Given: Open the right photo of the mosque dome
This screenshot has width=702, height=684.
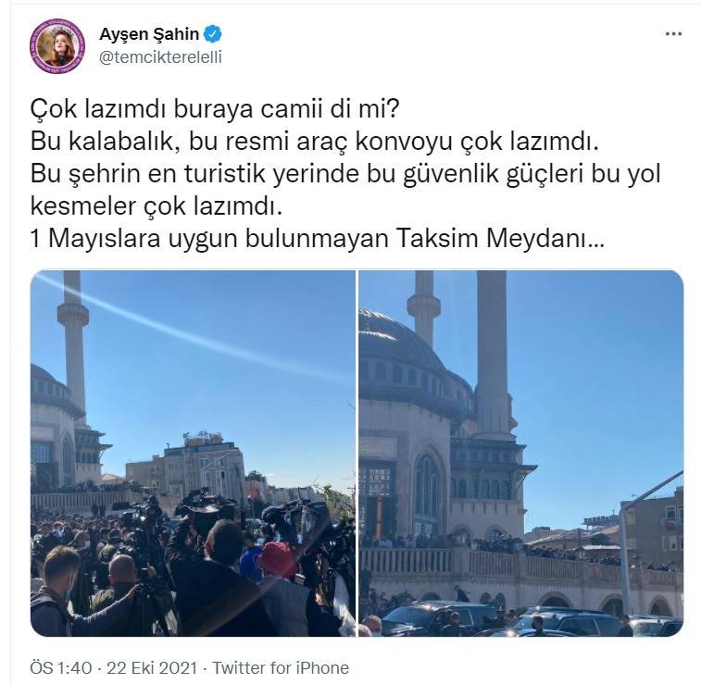Looking at the screenshot, I should pos(521,454).
